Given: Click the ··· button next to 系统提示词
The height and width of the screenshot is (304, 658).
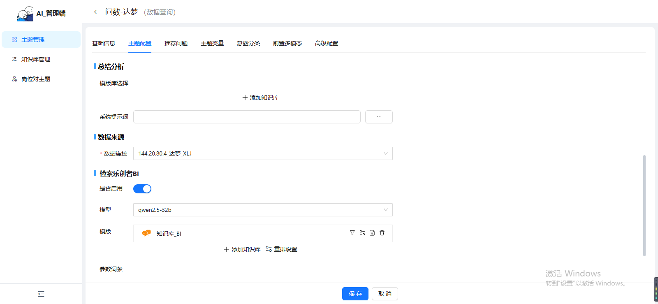Looking at the screenshot, I should pos(379,117).
